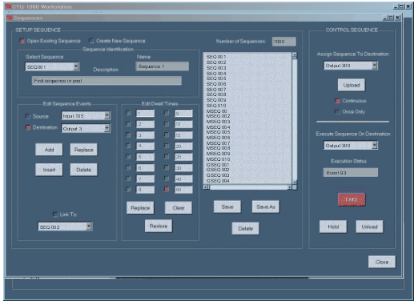Click the Hold button
The width and height of the screenshot is (414, 301).
click(333, 227)
